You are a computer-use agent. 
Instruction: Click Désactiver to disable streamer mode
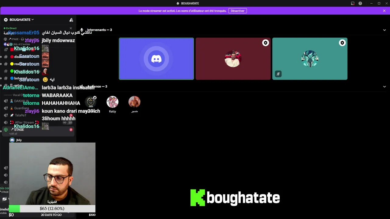click(237, 11)
